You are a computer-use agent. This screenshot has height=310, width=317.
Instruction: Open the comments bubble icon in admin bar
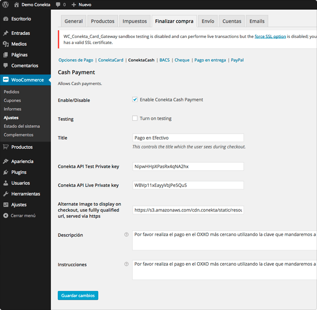(58, 5)
